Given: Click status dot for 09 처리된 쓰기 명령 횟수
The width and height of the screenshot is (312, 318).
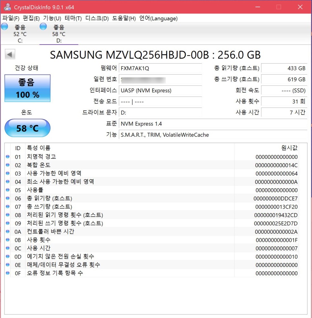Looking at the screenshot, I should click(8, 223).
